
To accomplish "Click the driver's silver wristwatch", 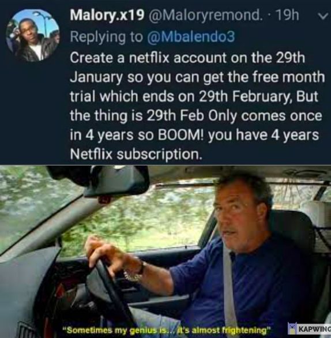I will click(134, 273).
